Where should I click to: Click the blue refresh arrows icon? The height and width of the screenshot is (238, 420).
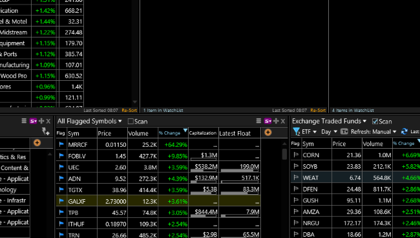pyautogui.click(x=404, y=131)
